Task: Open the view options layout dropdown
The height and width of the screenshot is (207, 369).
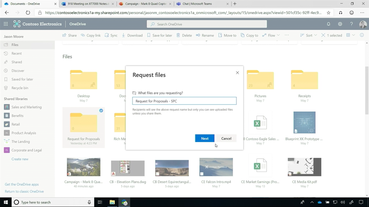Action: [350, 35]
